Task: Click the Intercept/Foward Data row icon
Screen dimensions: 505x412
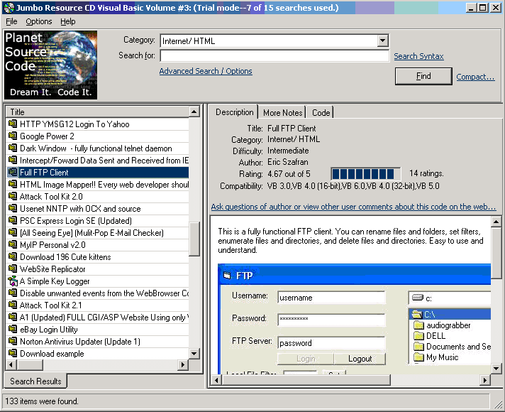Action: [x=13, y=160]
